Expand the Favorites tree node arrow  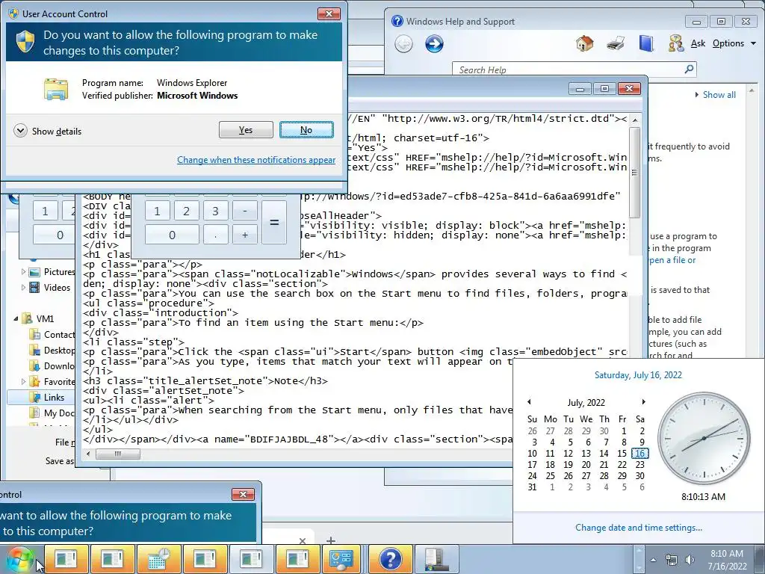click(x=23, y=380)
